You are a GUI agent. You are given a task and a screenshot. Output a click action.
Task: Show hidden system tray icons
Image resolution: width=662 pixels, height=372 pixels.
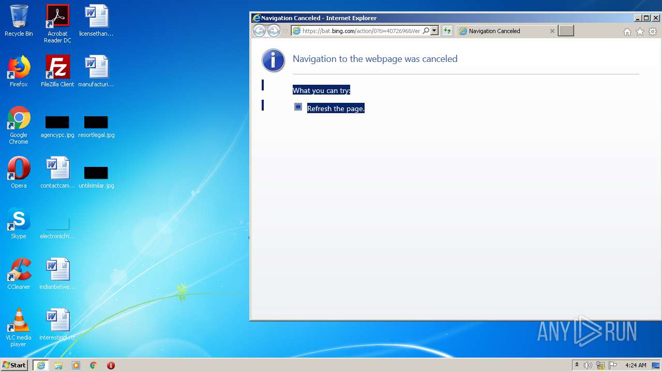[x=577, y=365]
